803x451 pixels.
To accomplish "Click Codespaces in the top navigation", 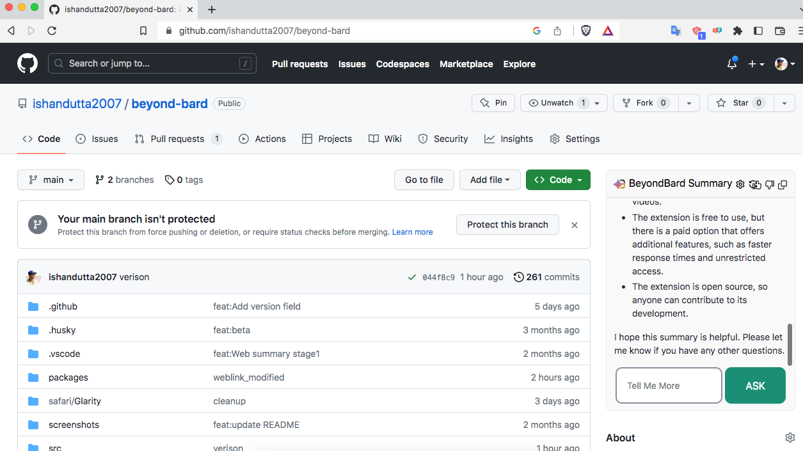I will (x=402, y=64).
